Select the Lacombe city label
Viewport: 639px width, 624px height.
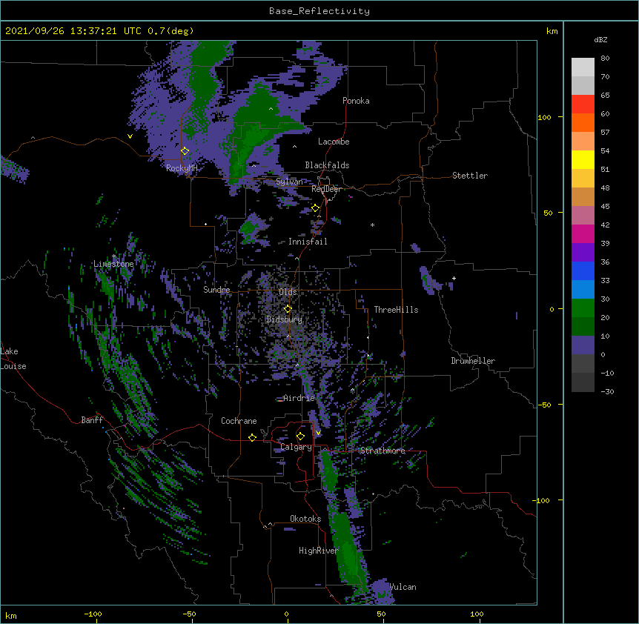(334, 142)
